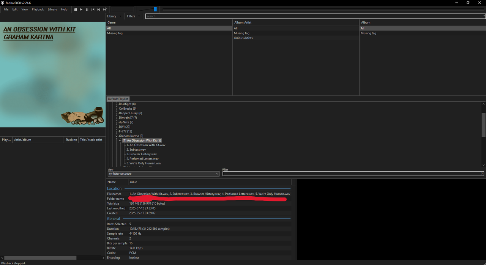Open the View 'by folder structure' dropdown
The image size is (486, 265).
click(164, 174)
